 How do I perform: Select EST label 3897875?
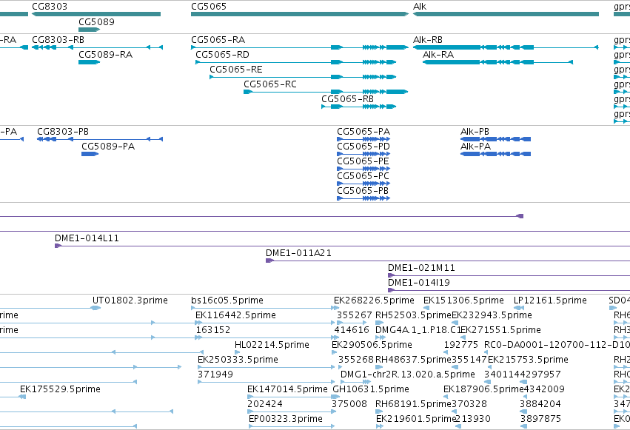coord(540,419)
